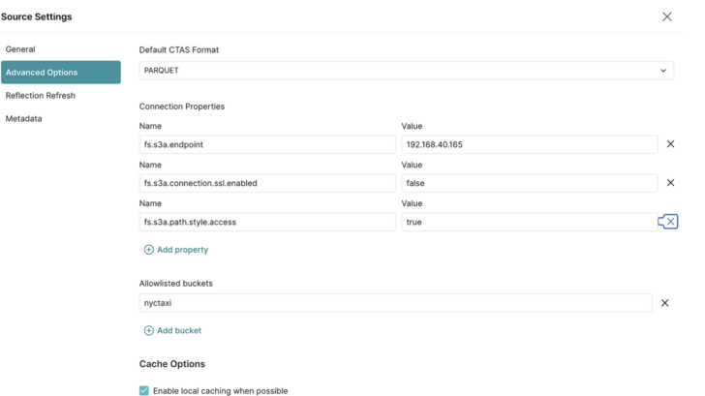705x396 pixels.
Task: Click the chevron arrow in PARQUET selector
Action: pyautogui.click(x=663, y=71)
